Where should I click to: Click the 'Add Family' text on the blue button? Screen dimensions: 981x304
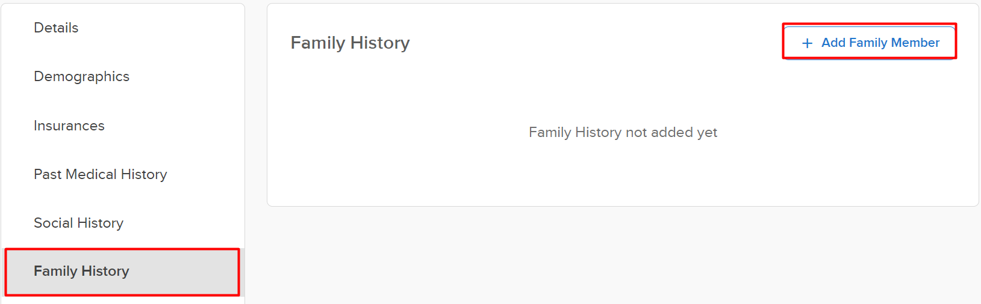pyautogui.click(x=855, y=43)
